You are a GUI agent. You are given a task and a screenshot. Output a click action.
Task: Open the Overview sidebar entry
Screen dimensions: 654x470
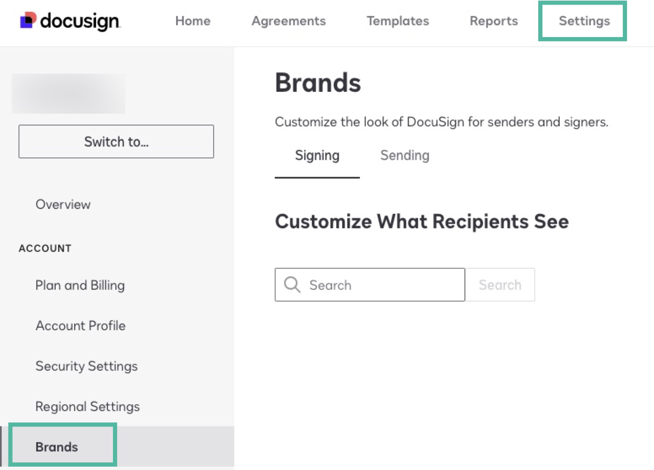pyautogui.click(x=63, y=204)
